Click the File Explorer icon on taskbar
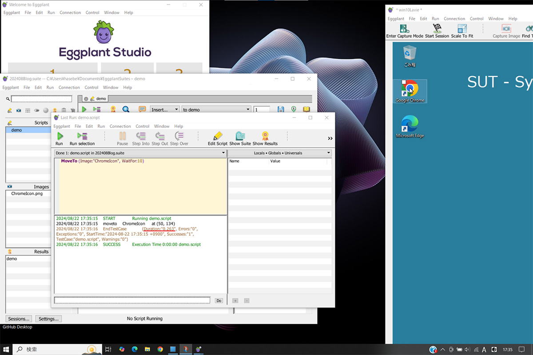 coord(147,349)
